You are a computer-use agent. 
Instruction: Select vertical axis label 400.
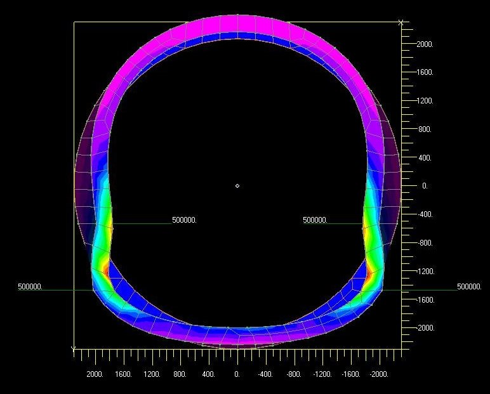click(x=425, y=158)
